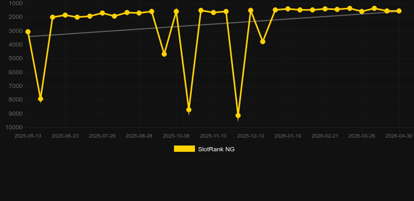Select the first data point above 2025-05-13

tap(28, 31)
